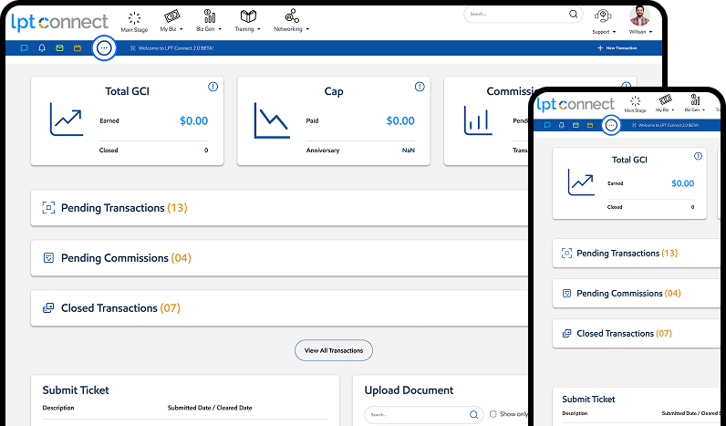Open the Support menu in the header
Viewport: 726px width, 426px height.
click(602, 21)
